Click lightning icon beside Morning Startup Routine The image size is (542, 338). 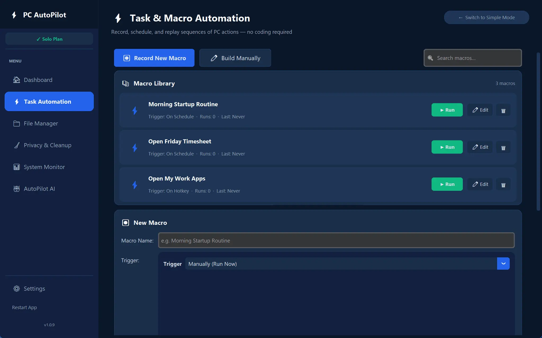135,110
